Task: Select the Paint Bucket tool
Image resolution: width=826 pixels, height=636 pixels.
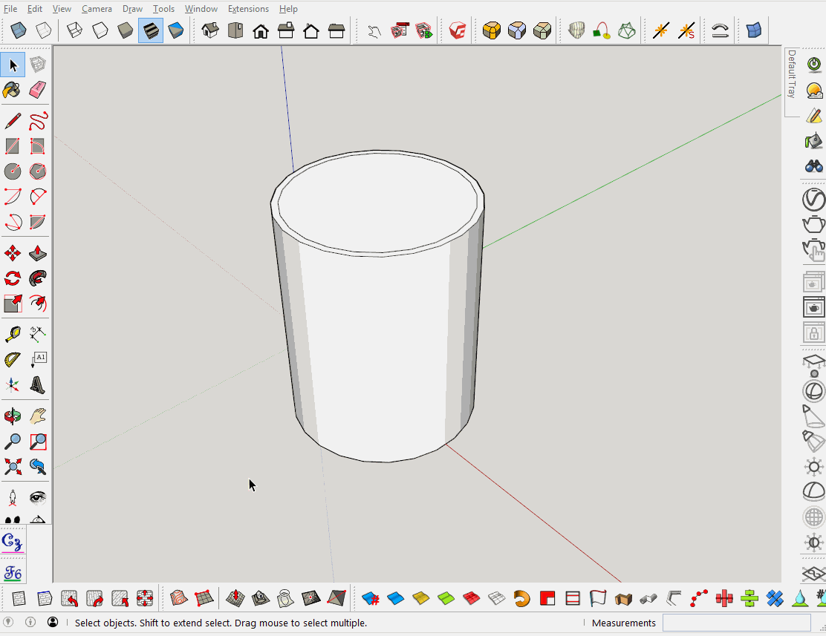Action: (12, 90)
